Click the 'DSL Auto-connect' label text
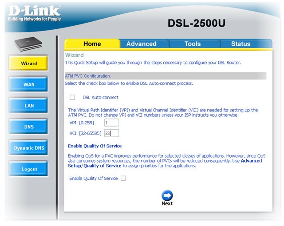Screen dimensions: 284x226 101,97
